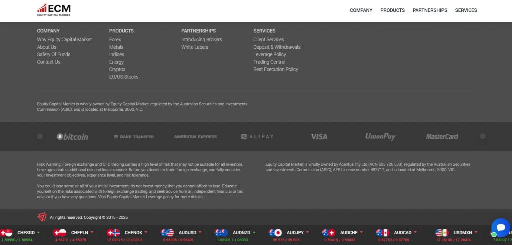Open the COMPANY menu in top navigation
This screenshot has height=245, width=512.
point(361,10)
